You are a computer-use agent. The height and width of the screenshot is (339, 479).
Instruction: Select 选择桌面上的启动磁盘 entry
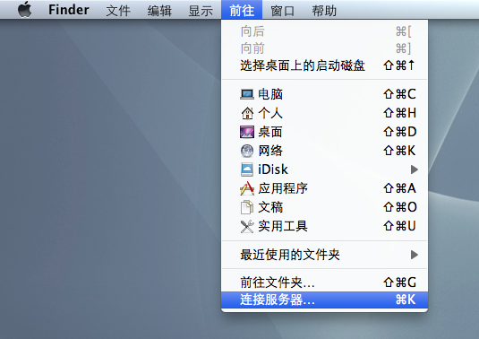click(324, 65)
